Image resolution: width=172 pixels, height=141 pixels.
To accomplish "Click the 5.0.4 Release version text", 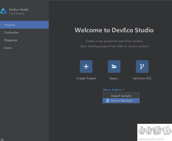I will point(17,13).
